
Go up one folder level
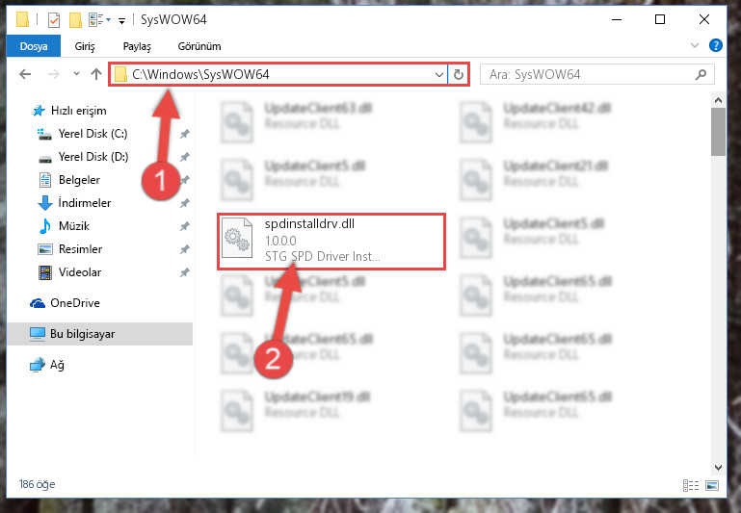(x=96, y=74)
